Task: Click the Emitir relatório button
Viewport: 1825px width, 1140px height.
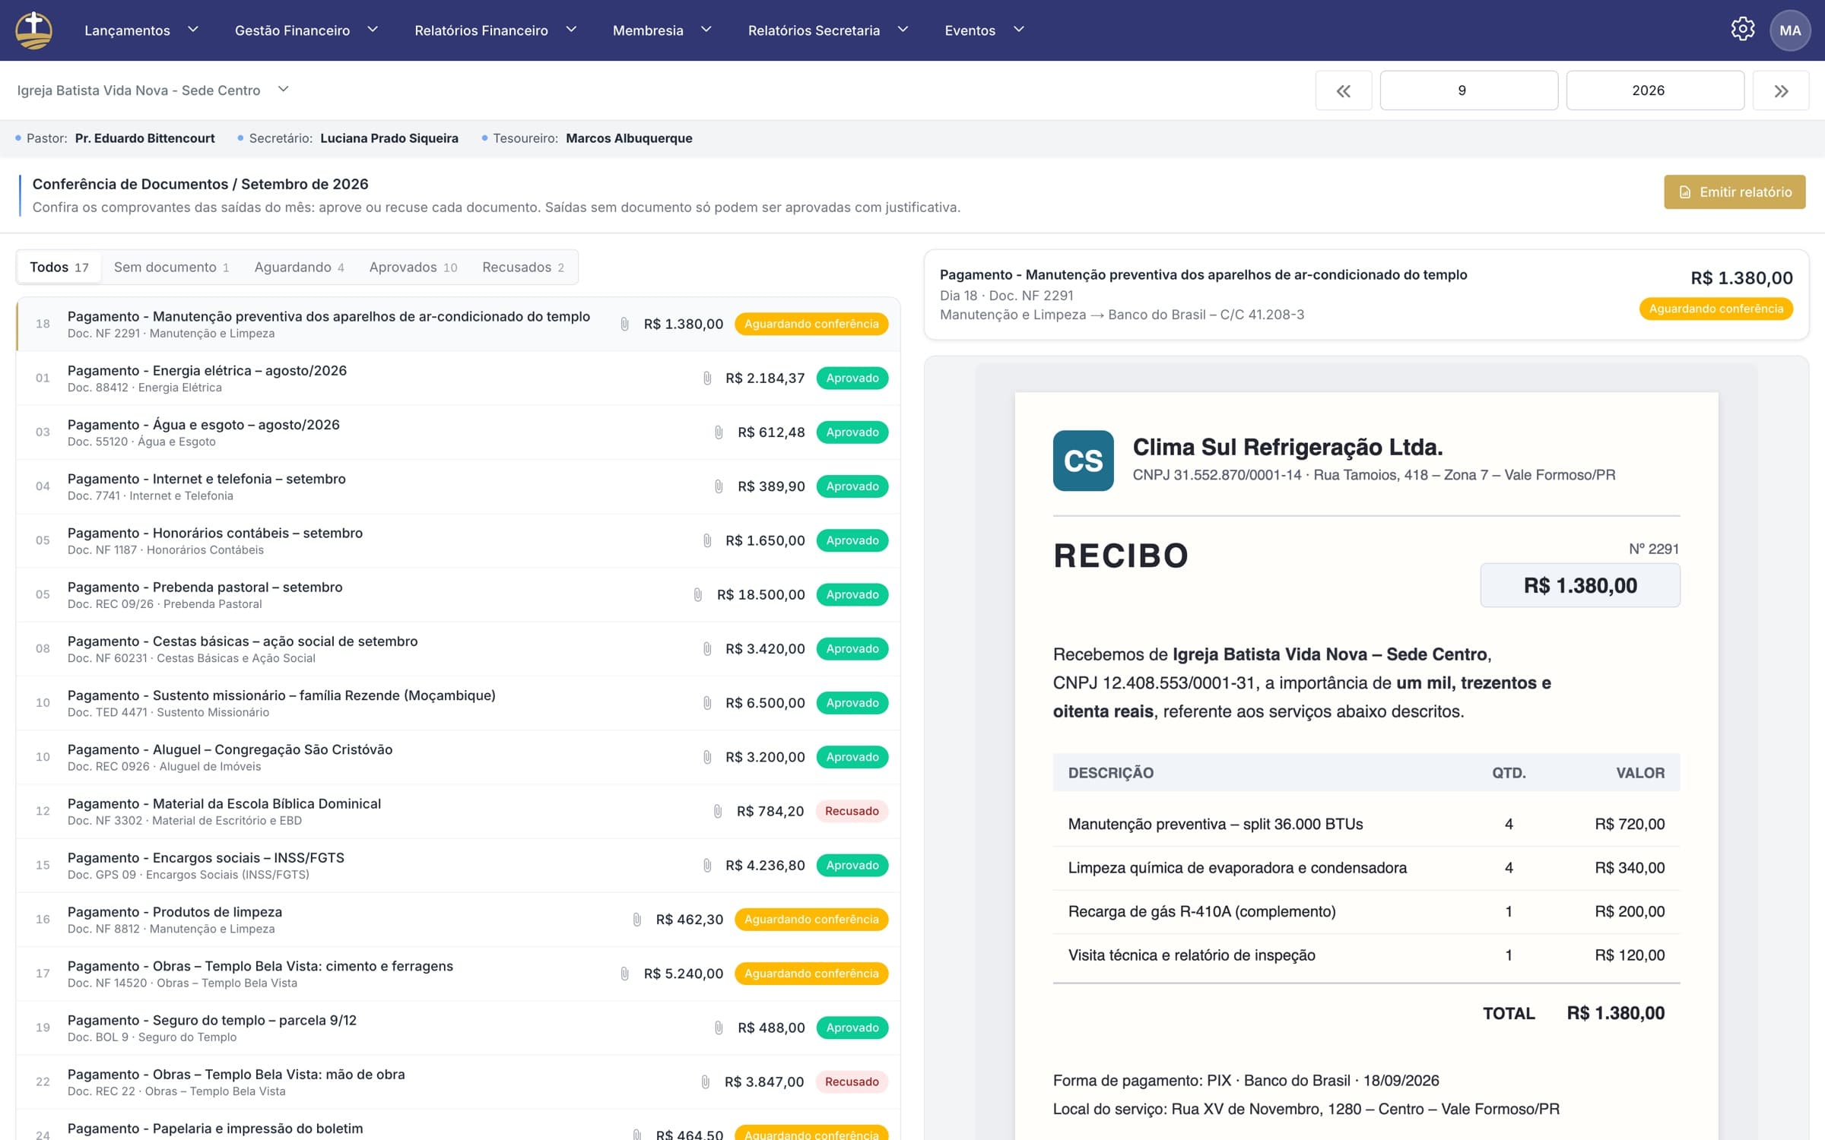Action: (x=1735, y=192)
